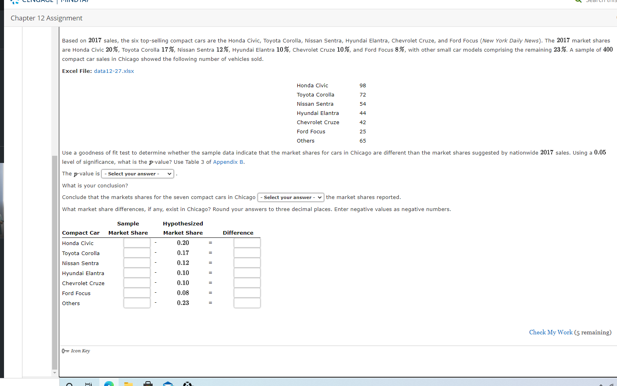Screen dimensions: 617x386
Task: Click the hypothesized market share 0.23
Action: (183, 303)
